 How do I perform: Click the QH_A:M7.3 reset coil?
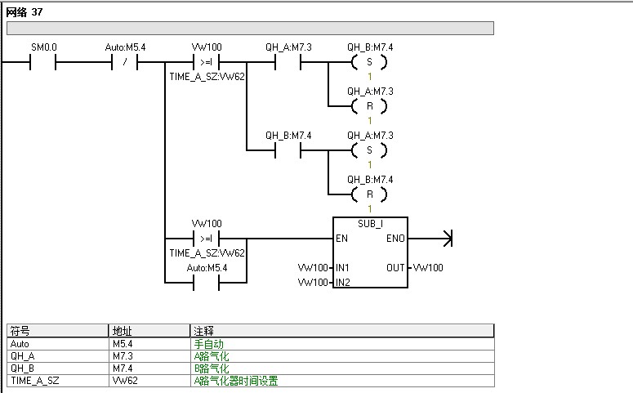(x=369, y=106)
